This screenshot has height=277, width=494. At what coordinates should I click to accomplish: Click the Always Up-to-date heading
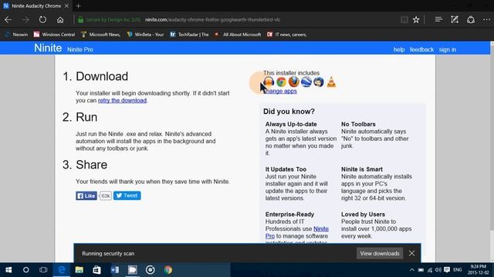(x=291, y=125)
